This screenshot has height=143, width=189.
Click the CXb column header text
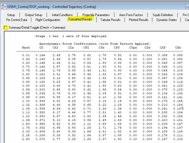[x=178, y=48]
